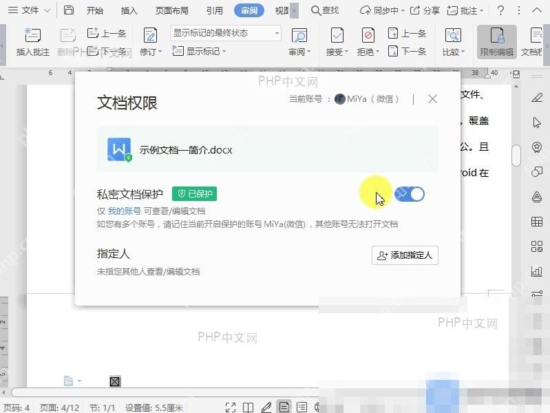Toggle the writing mode pen icon

coord(266,407)
